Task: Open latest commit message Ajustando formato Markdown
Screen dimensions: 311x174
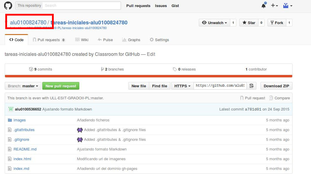Action: coord(67,109)
